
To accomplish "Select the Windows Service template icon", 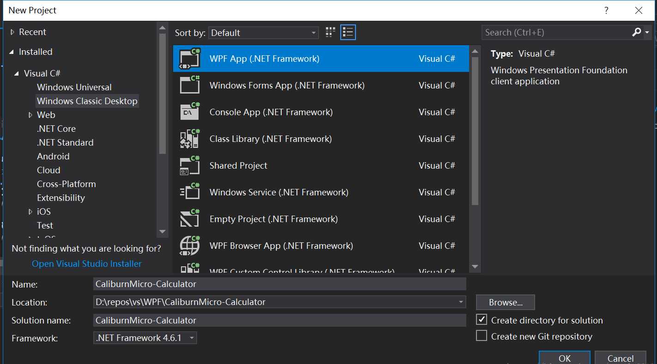I will pyautogui.click(x=190, y=192).
